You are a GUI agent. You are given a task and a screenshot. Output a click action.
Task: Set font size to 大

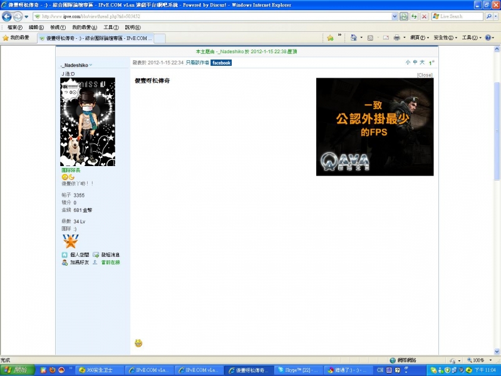point(421,62)
